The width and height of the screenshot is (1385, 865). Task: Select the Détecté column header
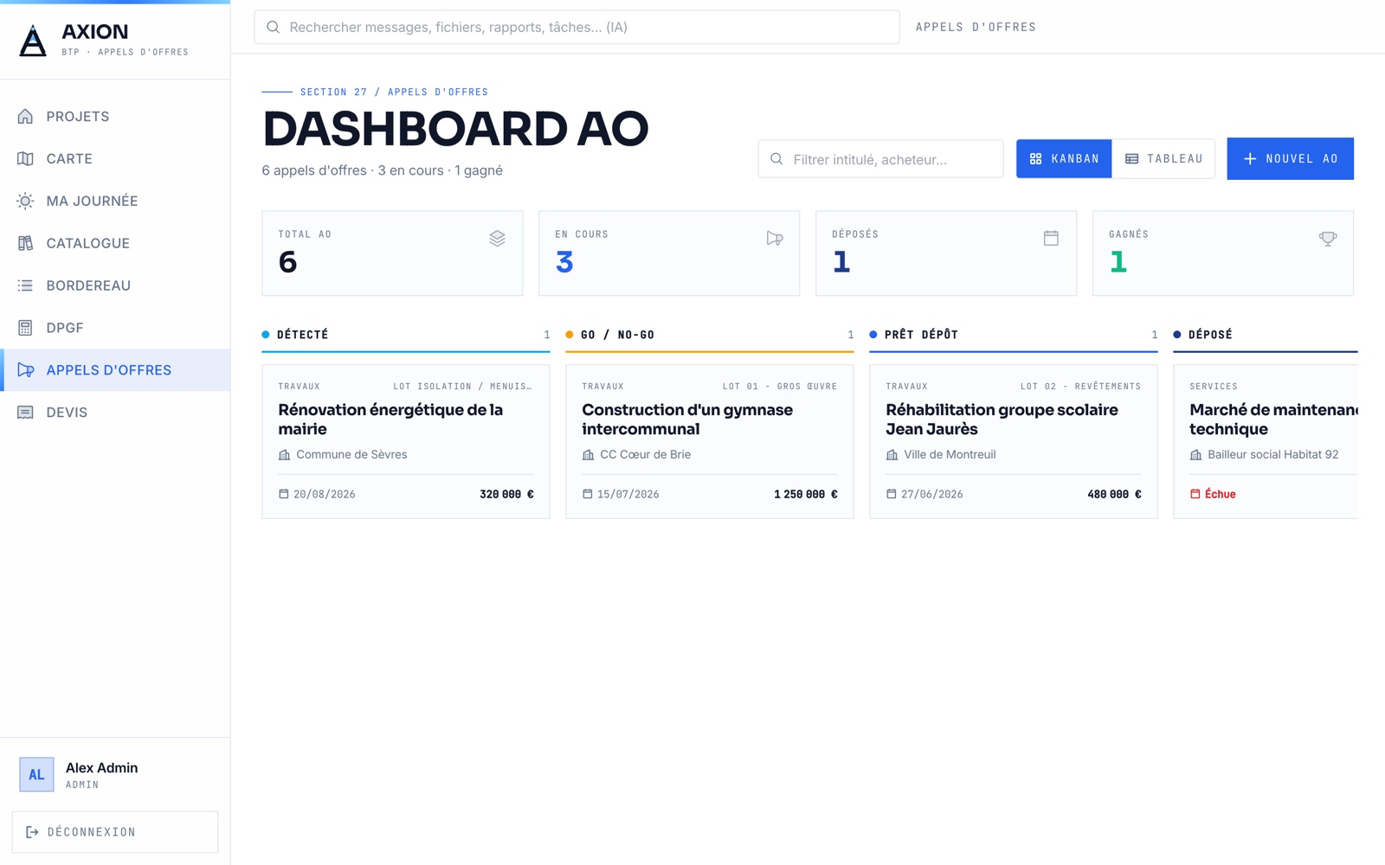click(x=406, y=335)
